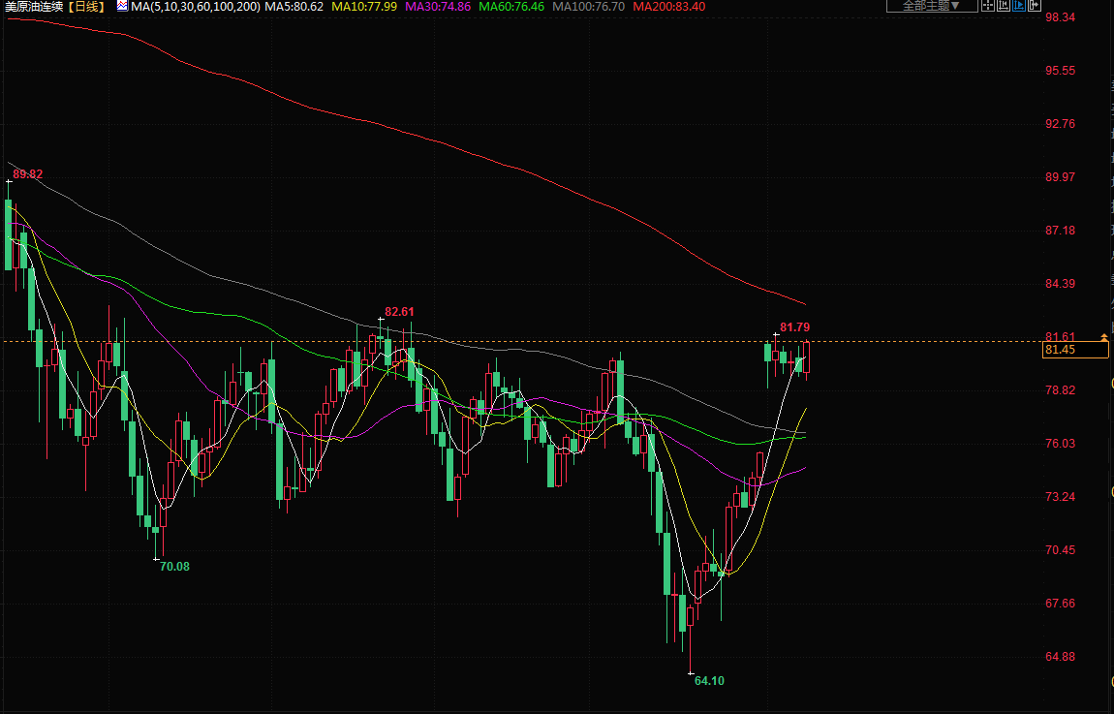Click the blue highlighted playback axis icon
Screen dimensions: 1114x714
pos(1019,5)
